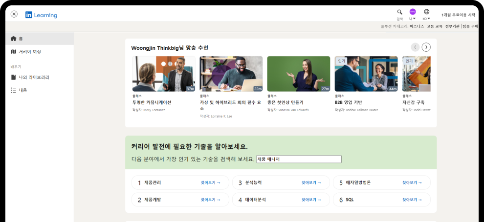Open the 팀용 구매 link

pos(470,26)
